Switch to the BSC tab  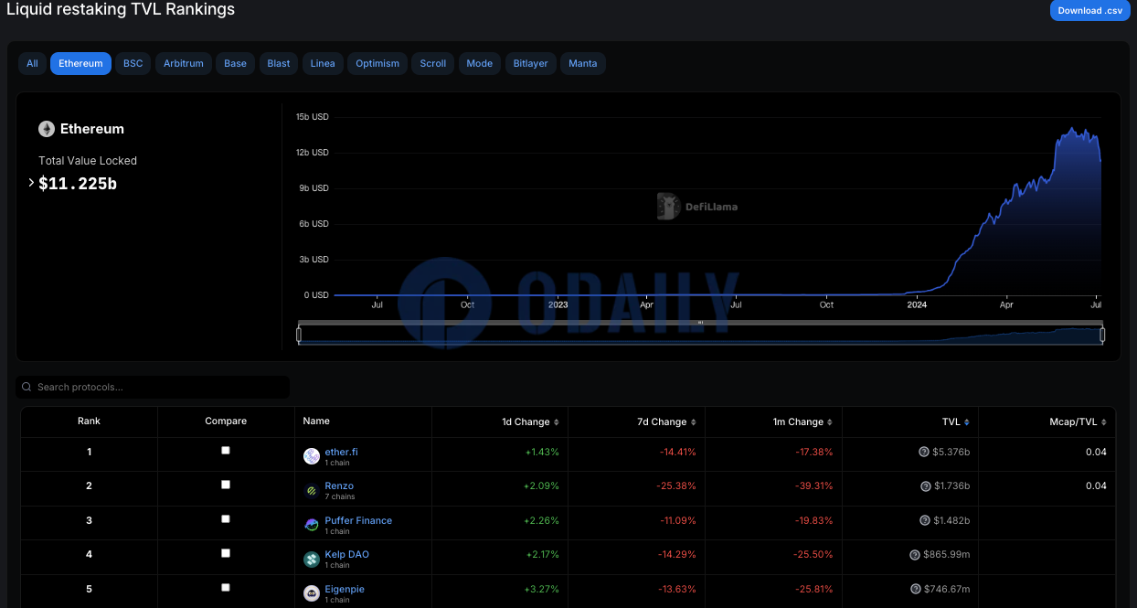point(133,64)
